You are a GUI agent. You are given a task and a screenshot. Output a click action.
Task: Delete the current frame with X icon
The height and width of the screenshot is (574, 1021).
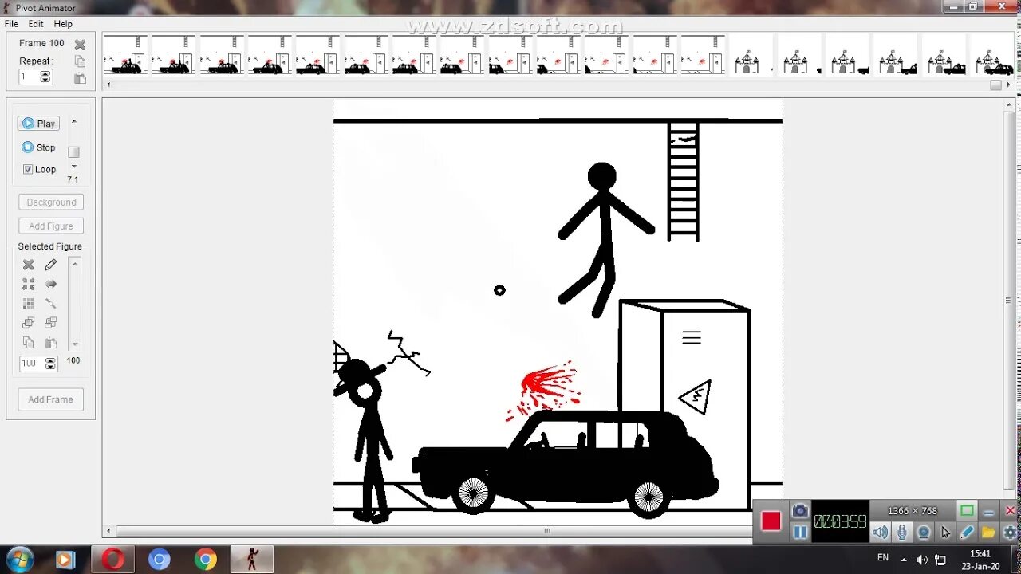(80, 45)
